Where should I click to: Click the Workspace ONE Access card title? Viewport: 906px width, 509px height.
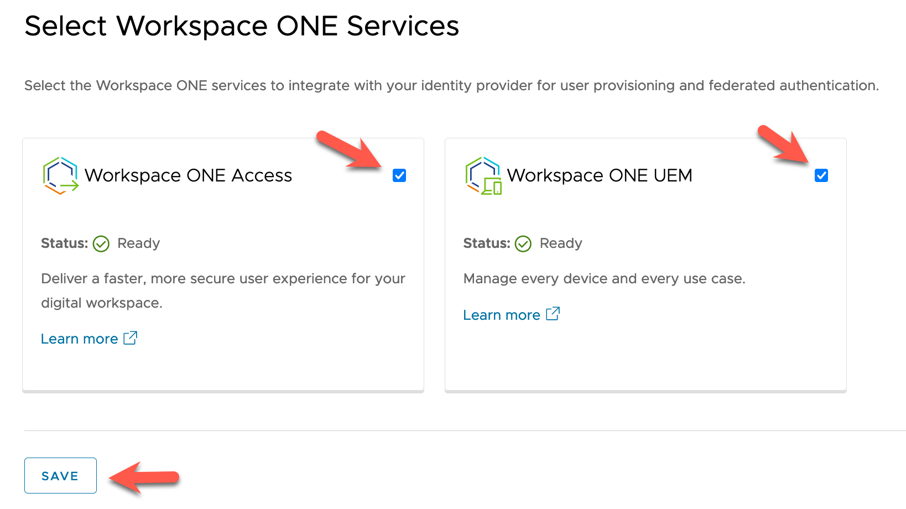(188, 175)
